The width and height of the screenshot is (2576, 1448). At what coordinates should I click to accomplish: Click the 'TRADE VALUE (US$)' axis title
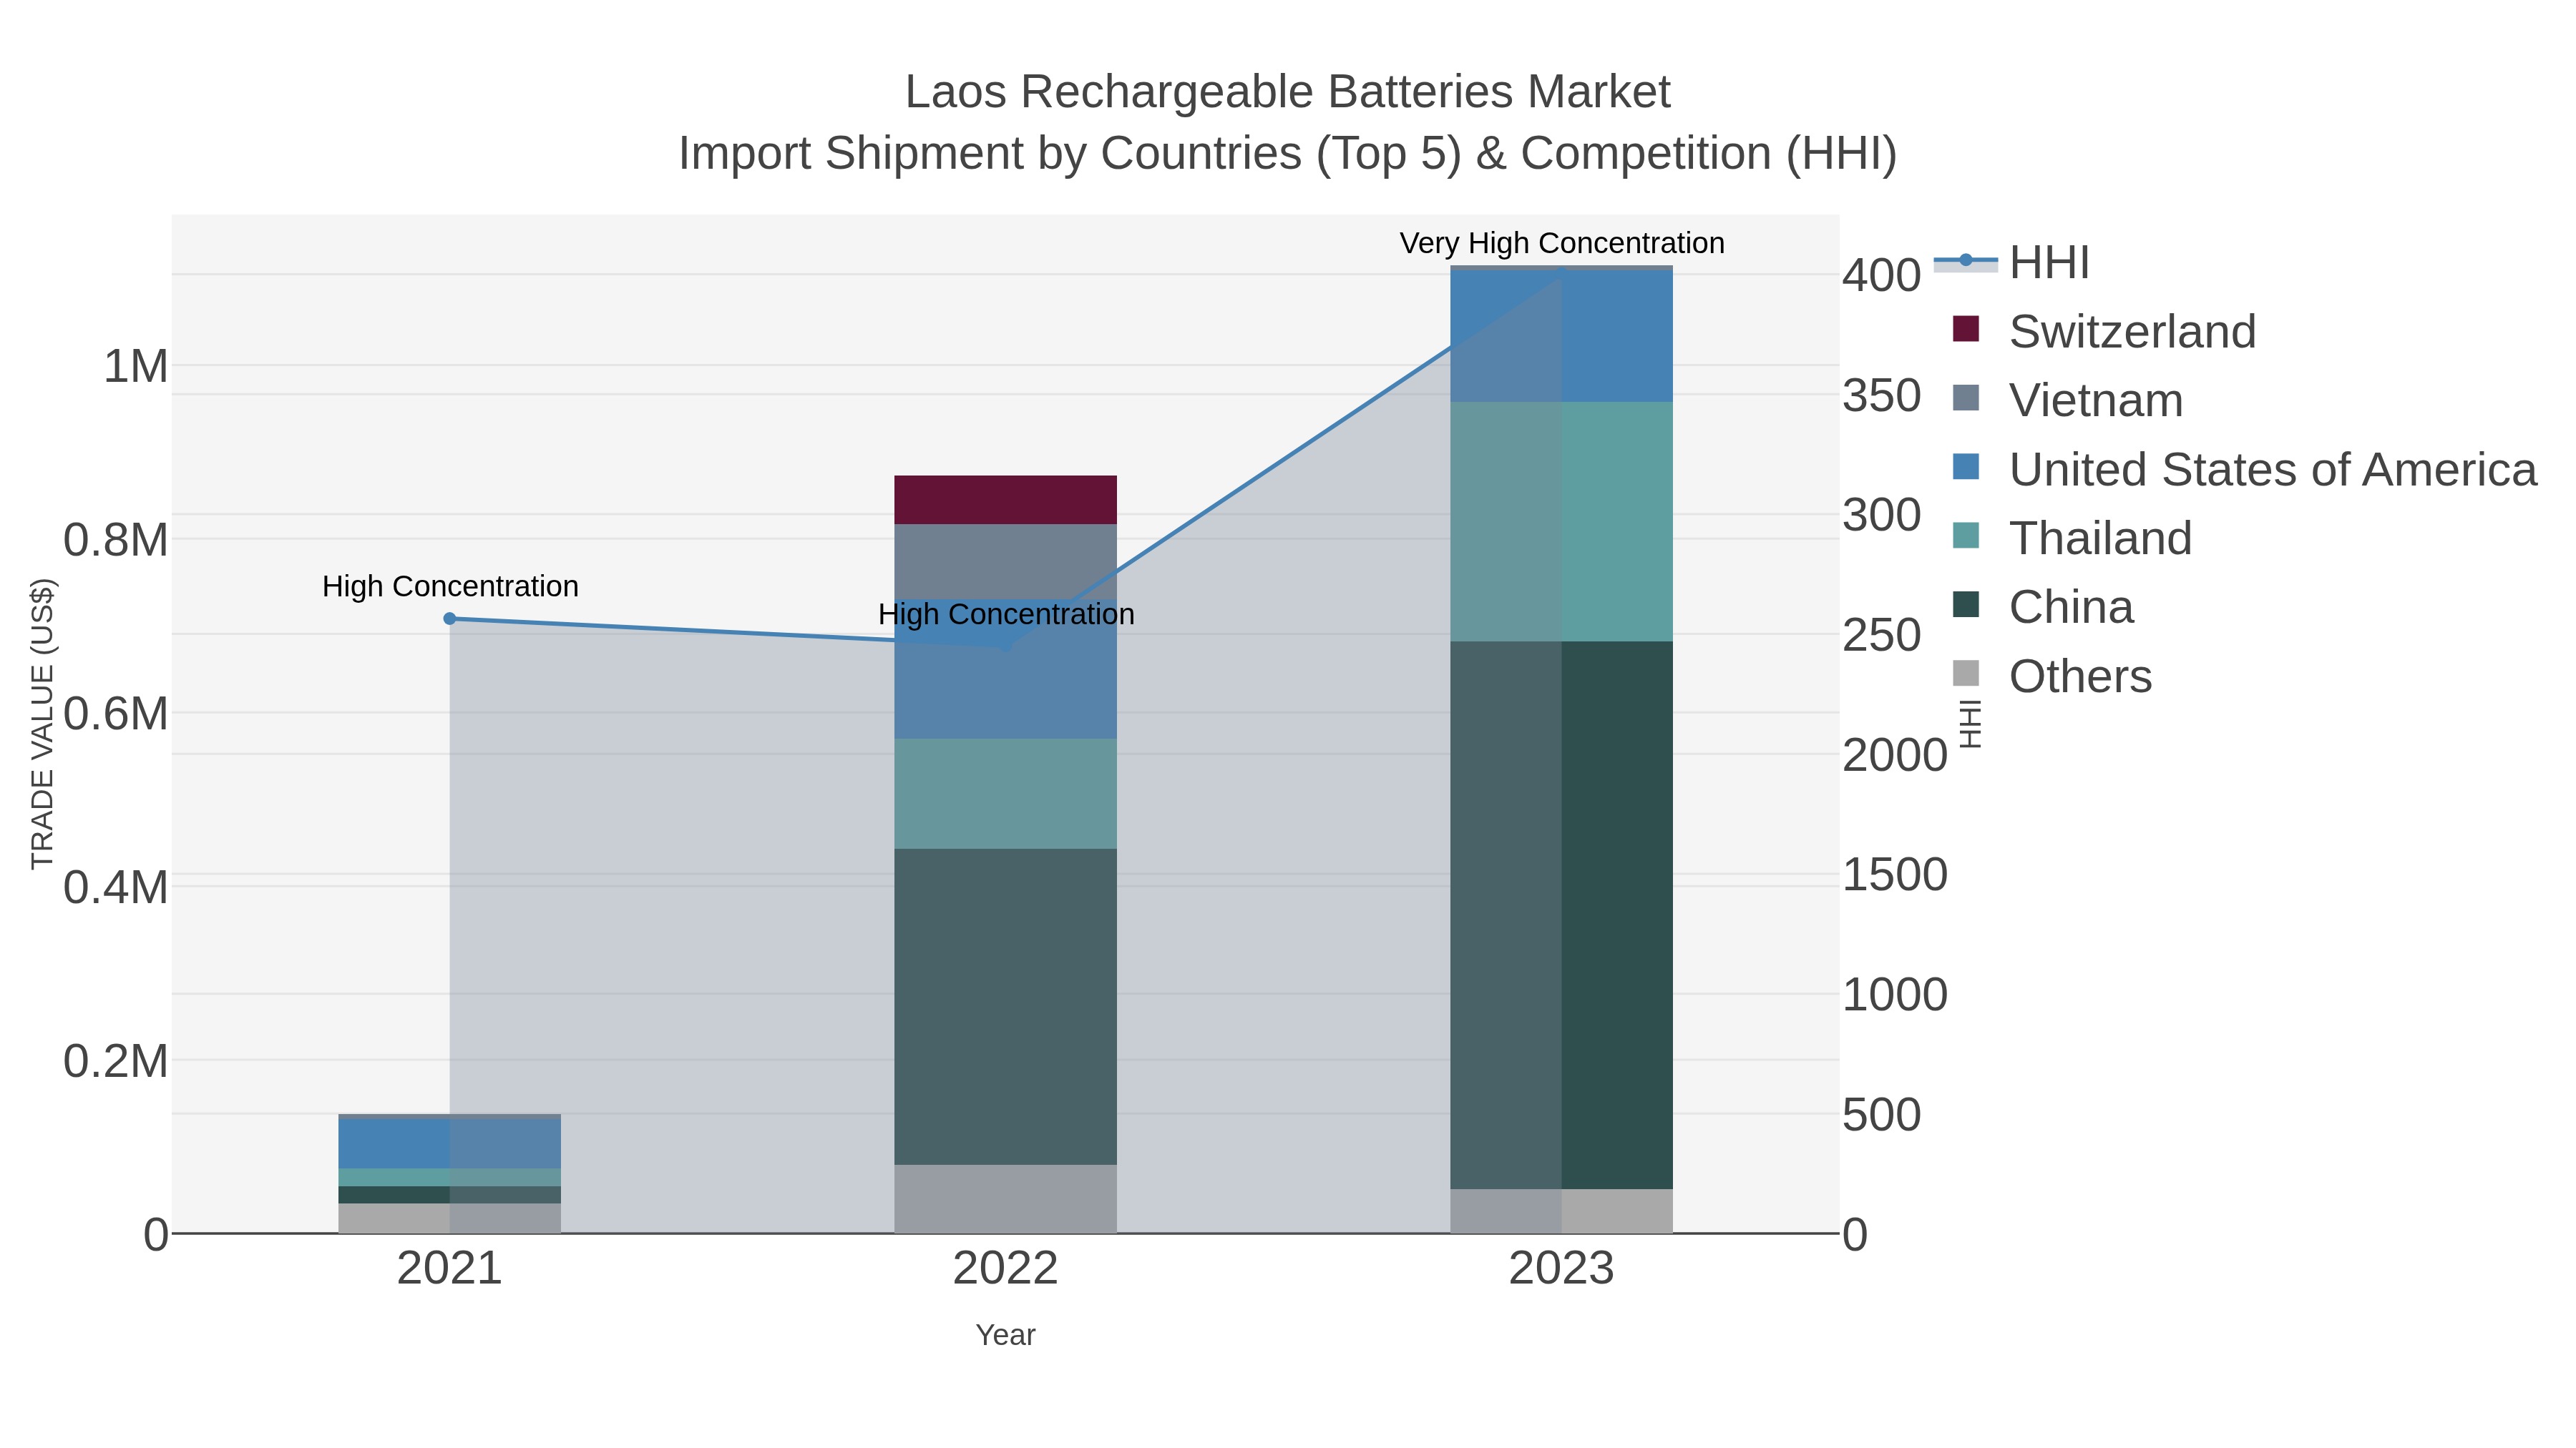42,724
